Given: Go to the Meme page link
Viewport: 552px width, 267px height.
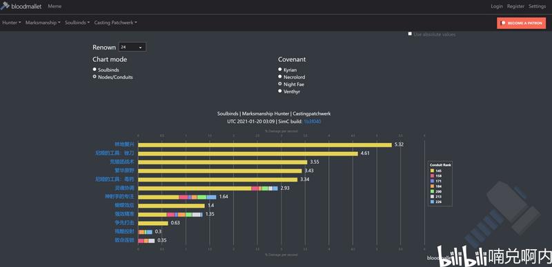Looking at the screenshot, I should tap(55, 6).
